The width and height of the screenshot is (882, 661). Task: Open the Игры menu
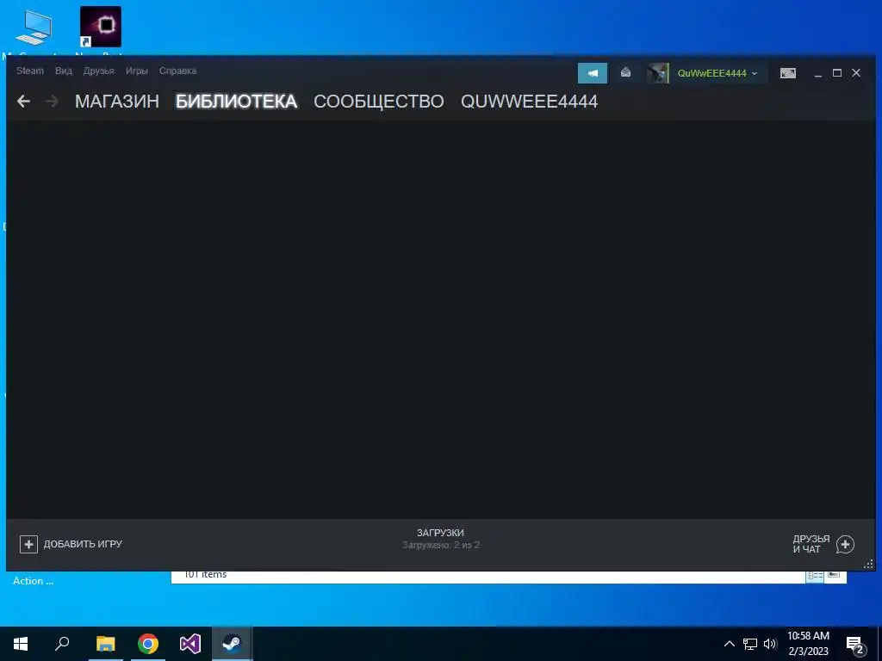point(137,71)
